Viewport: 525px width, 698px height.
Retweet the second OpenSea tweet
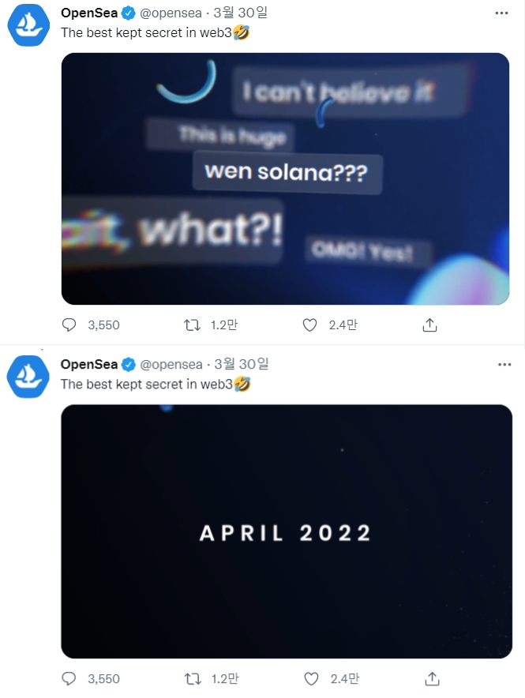click(x=191, y=678)
